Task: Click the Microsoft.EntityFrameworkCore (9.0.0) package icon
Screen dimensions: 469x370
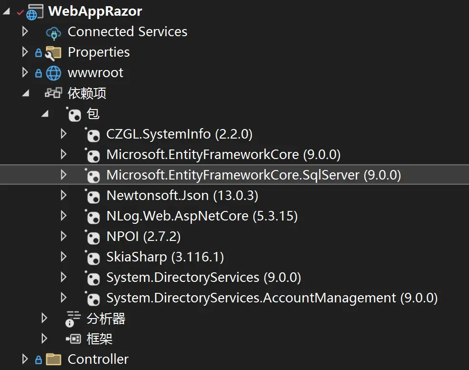Action: coord(92,155)
